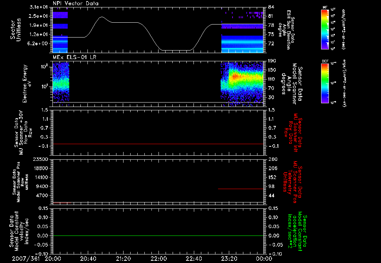The image size is (381, 263).
Task: Click the Model Scanner Angle degrees label
Action: (x=292, y=84)
